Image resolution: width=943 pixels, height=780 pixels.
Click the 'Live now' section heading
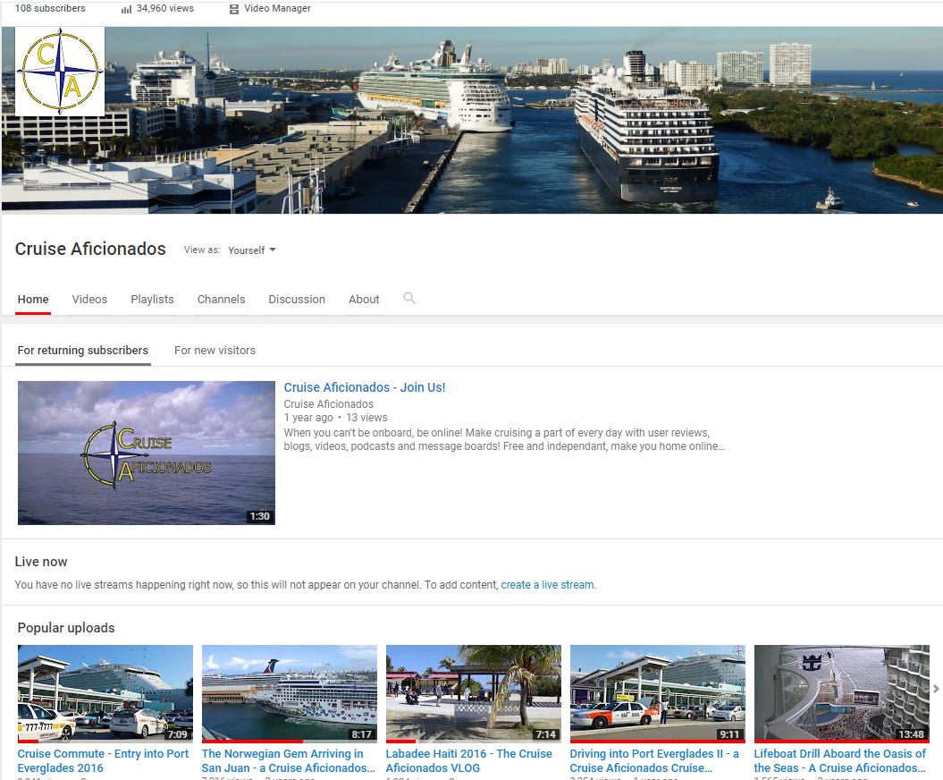point(41,562)
